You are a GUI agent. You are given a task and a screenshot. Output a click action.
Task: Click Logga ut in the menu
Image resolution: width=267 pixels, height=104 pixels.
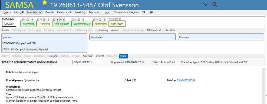tap(6, 12)
